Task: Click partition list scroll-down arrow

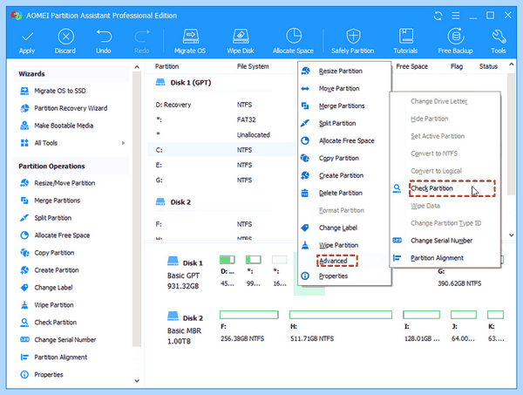Action: [512, 235]
